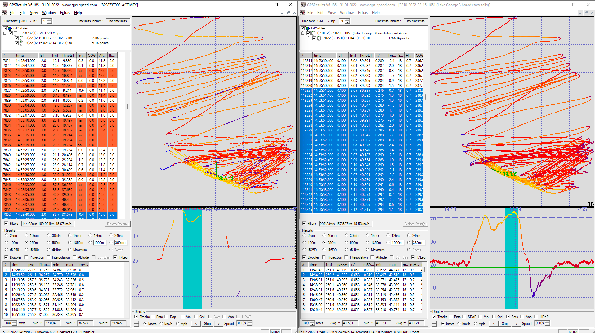Click next '>' playback button in left window

(218, 323)
